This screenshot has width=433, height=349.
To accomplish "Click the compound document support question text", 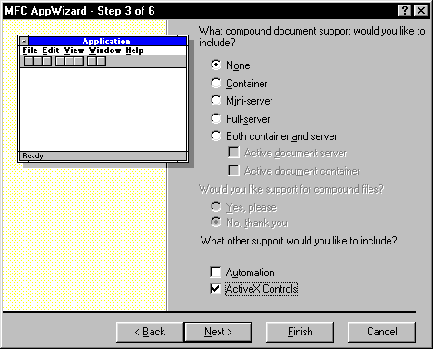I will 311,36.
